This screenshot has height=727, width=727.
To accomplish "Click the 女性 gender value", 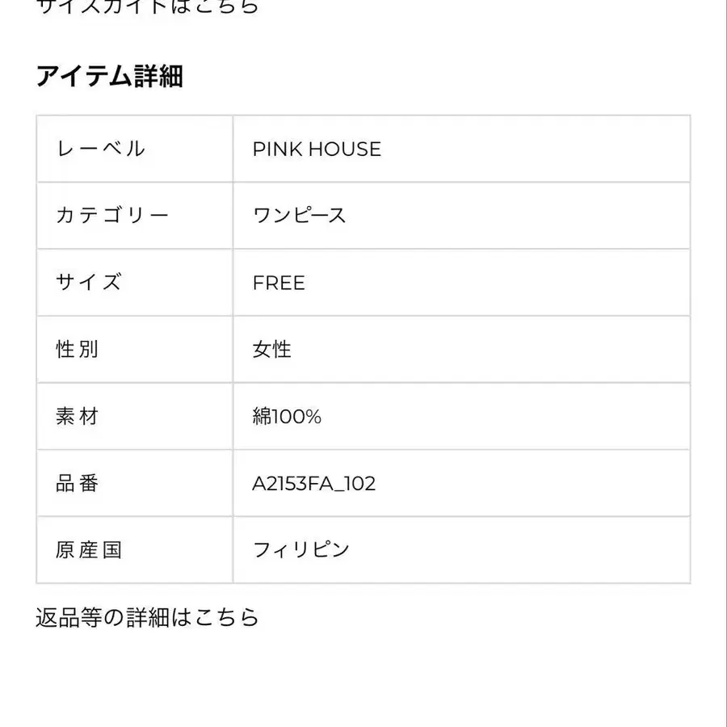I will pyautogui.click(x=272, y=350).
